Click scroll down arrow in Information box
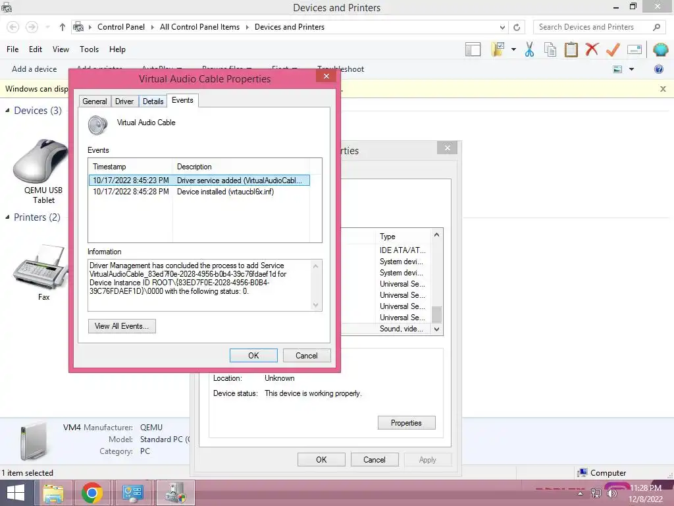This screenshot has width=674, height=506. (x=316, y=305)
